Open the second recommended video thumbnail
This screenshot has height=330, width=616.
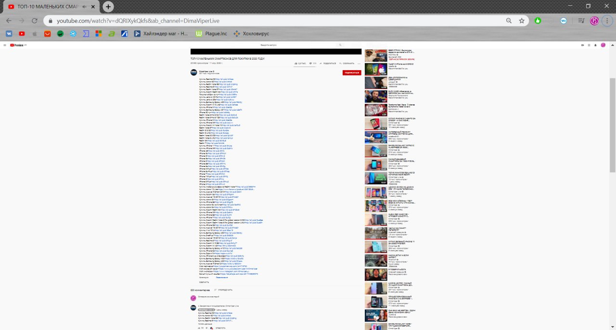[375, 69]
